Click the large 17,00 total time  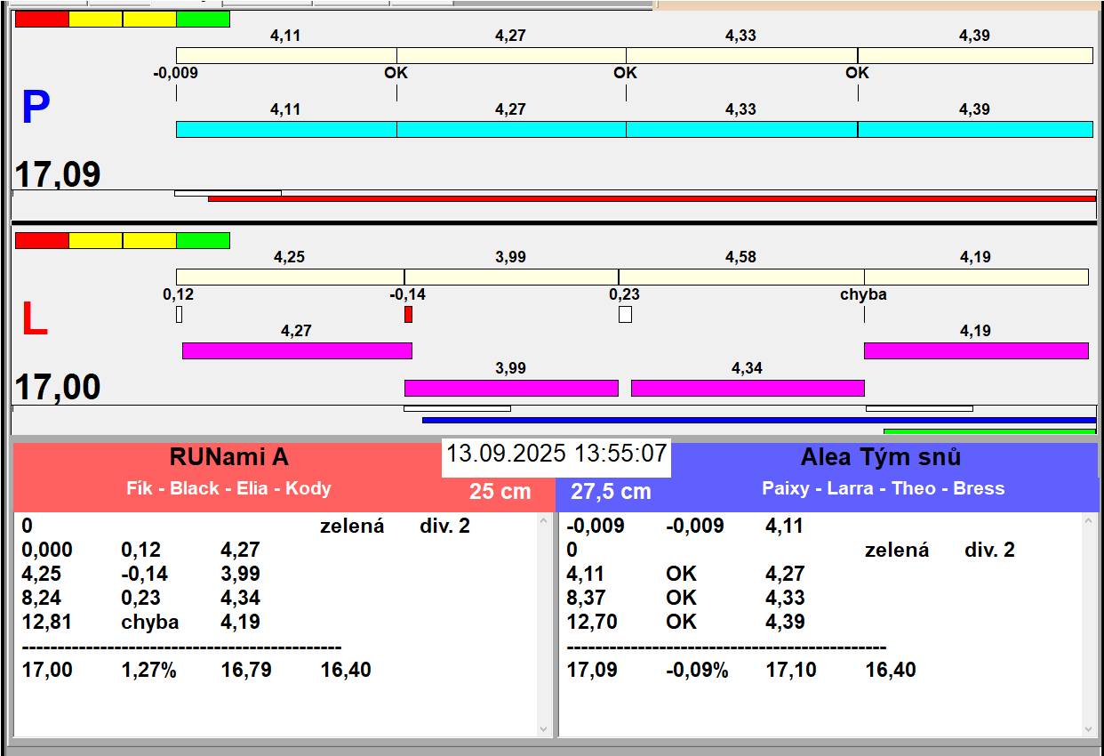pos(58,388)
